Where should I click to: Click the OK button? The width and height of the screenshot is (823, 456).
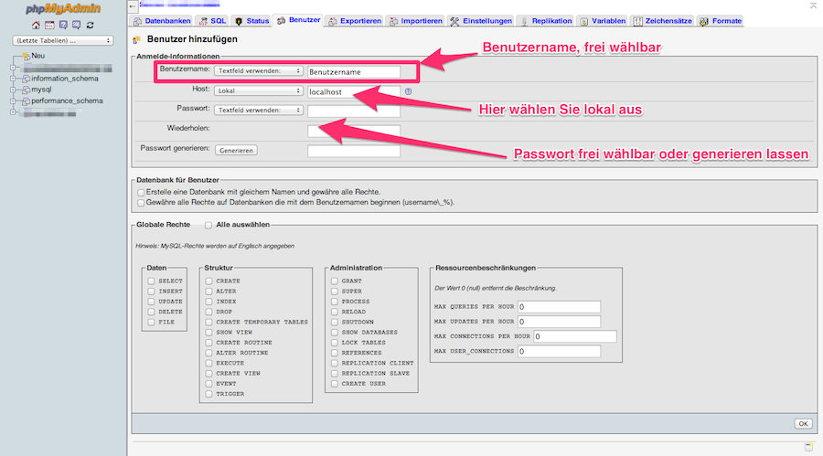click(x=803, y=424)
